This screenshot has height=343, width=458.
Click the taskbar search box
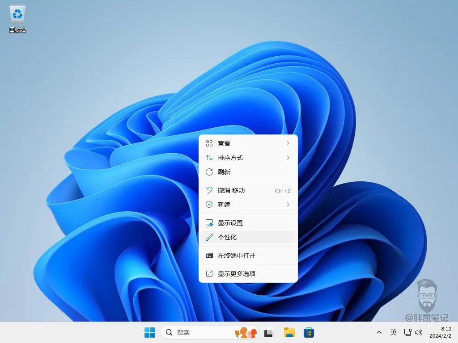click(x=209, y=332)
